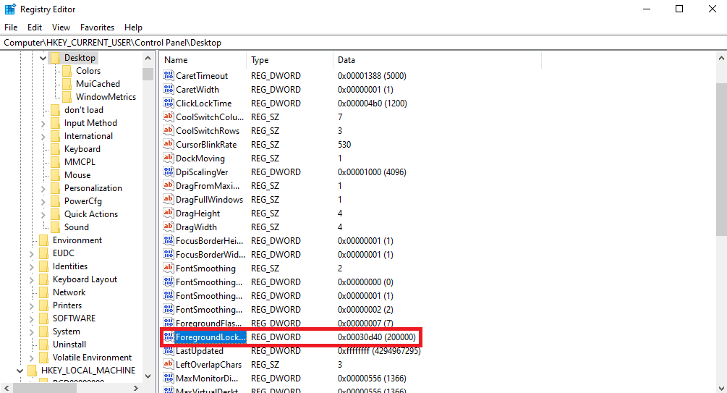The image size is (727, 393).
Task: Click the DpiScalingVer DWORD value icon
Action: [169, 172]
